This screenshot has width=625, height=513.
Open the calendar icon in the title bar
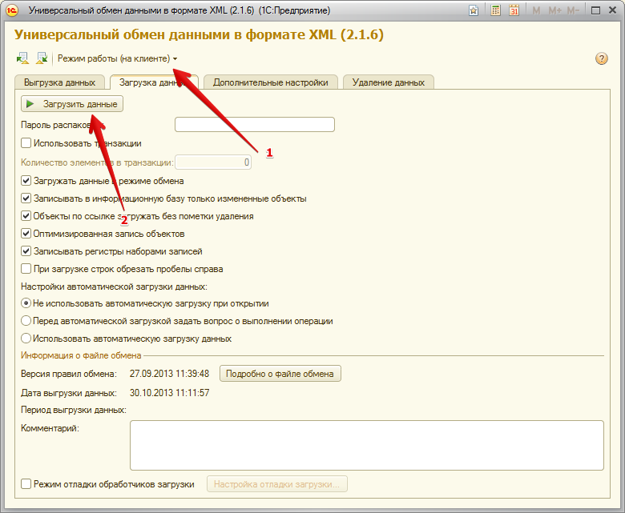point(514,10)
